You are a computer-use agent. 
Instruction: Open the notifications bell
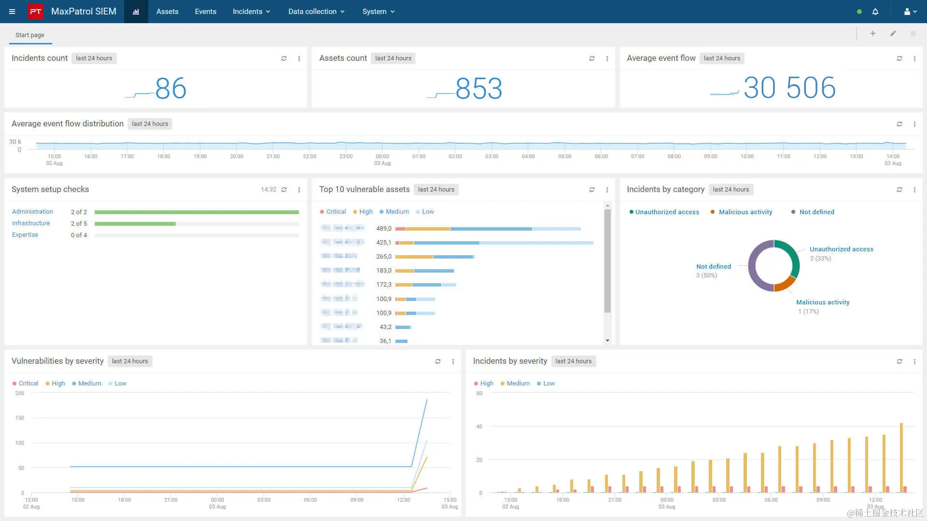[875, 12]
